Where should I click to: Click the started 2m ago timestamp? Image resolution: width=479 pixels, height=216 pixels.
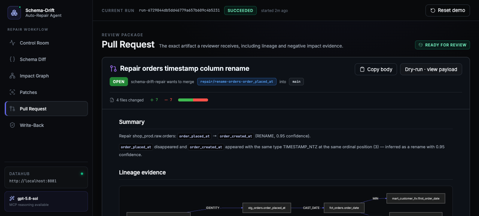274,10
